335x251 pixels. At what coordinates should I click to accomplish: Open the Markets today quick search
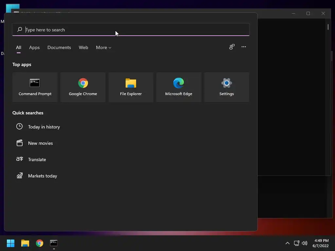pyautogui.click(x=43, y=176)
